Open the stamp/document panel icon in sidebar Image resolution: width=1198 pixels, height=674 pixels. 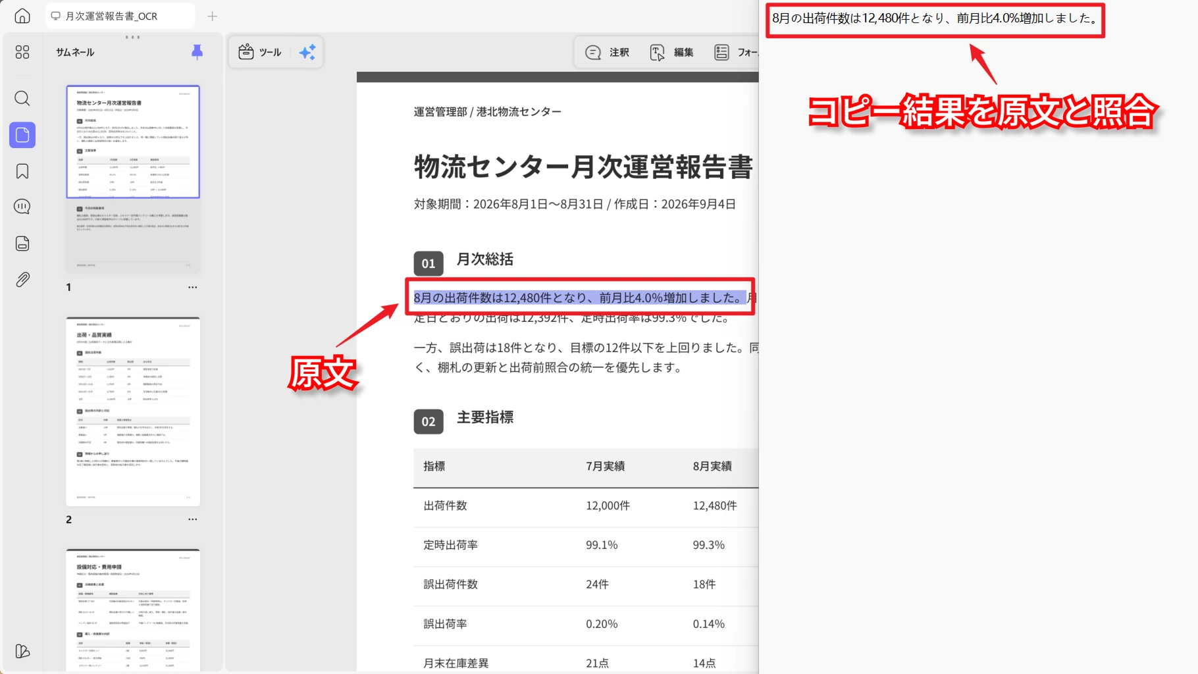point(22,244)
